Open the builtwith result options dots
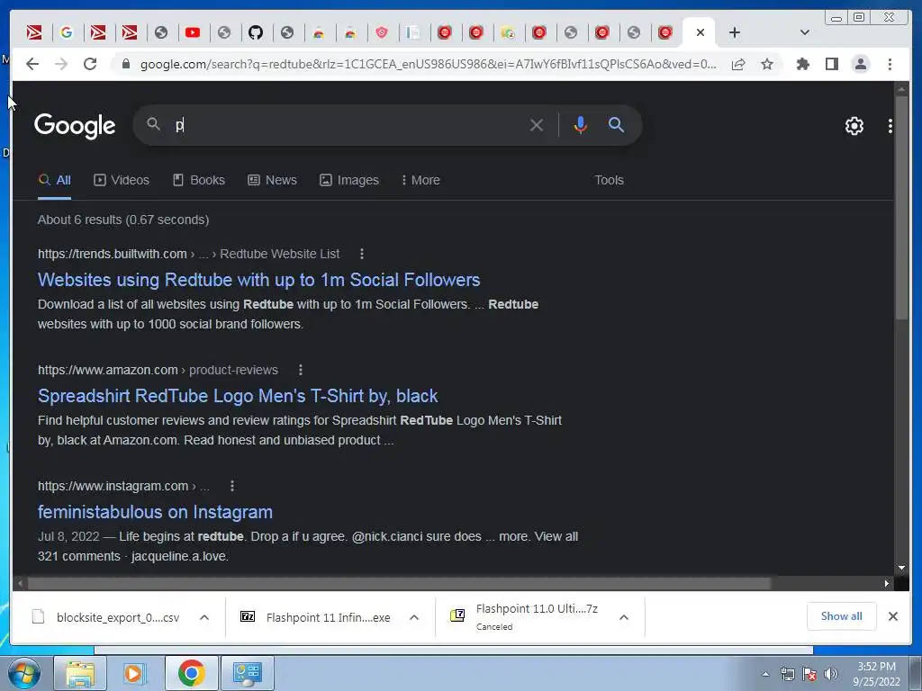Viewport: 922px width, 691px height. tap(362, 254)
